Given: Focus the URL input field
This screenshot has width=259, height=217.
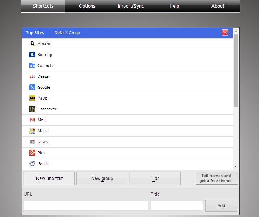Looking at the screenshot, I should click(x=86, y=205).
